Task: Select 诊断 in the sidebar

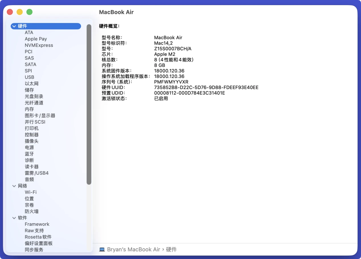Action: tap(29, 160)
